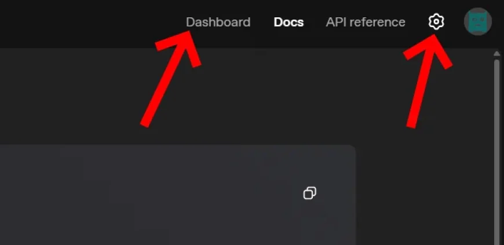This screenshot has height=245, width=504.
Task: Select the Docs navigation item
Action: [x=288, y=22]
